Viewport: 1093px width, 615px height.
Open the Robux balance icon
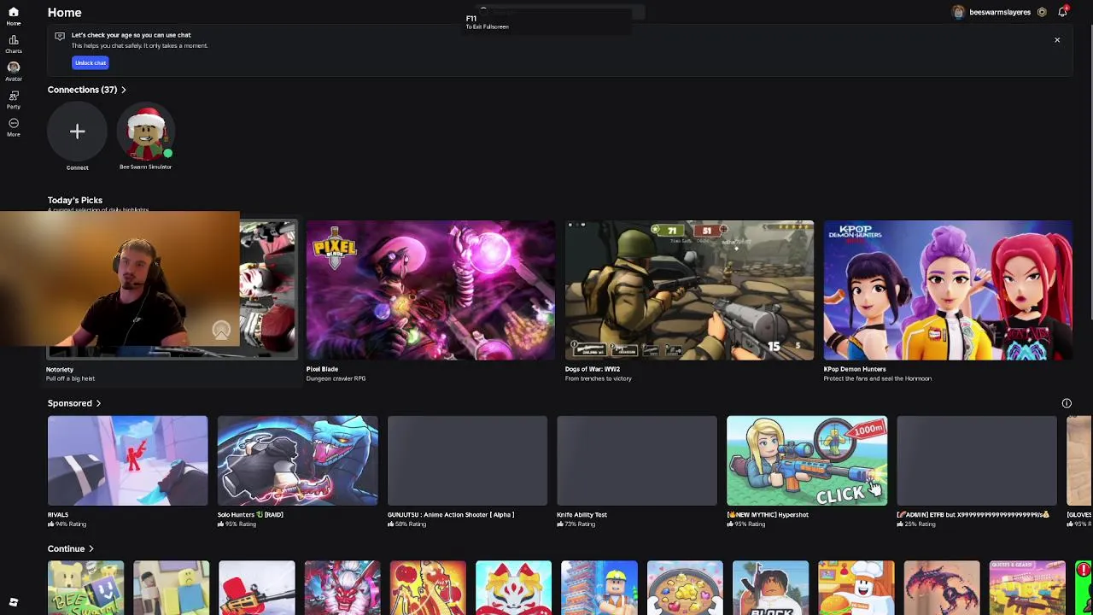(1042, 12)
